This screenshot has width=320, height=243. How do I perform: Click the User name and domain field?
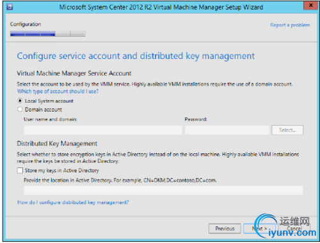pyautogui.click(x=103, y=130)
